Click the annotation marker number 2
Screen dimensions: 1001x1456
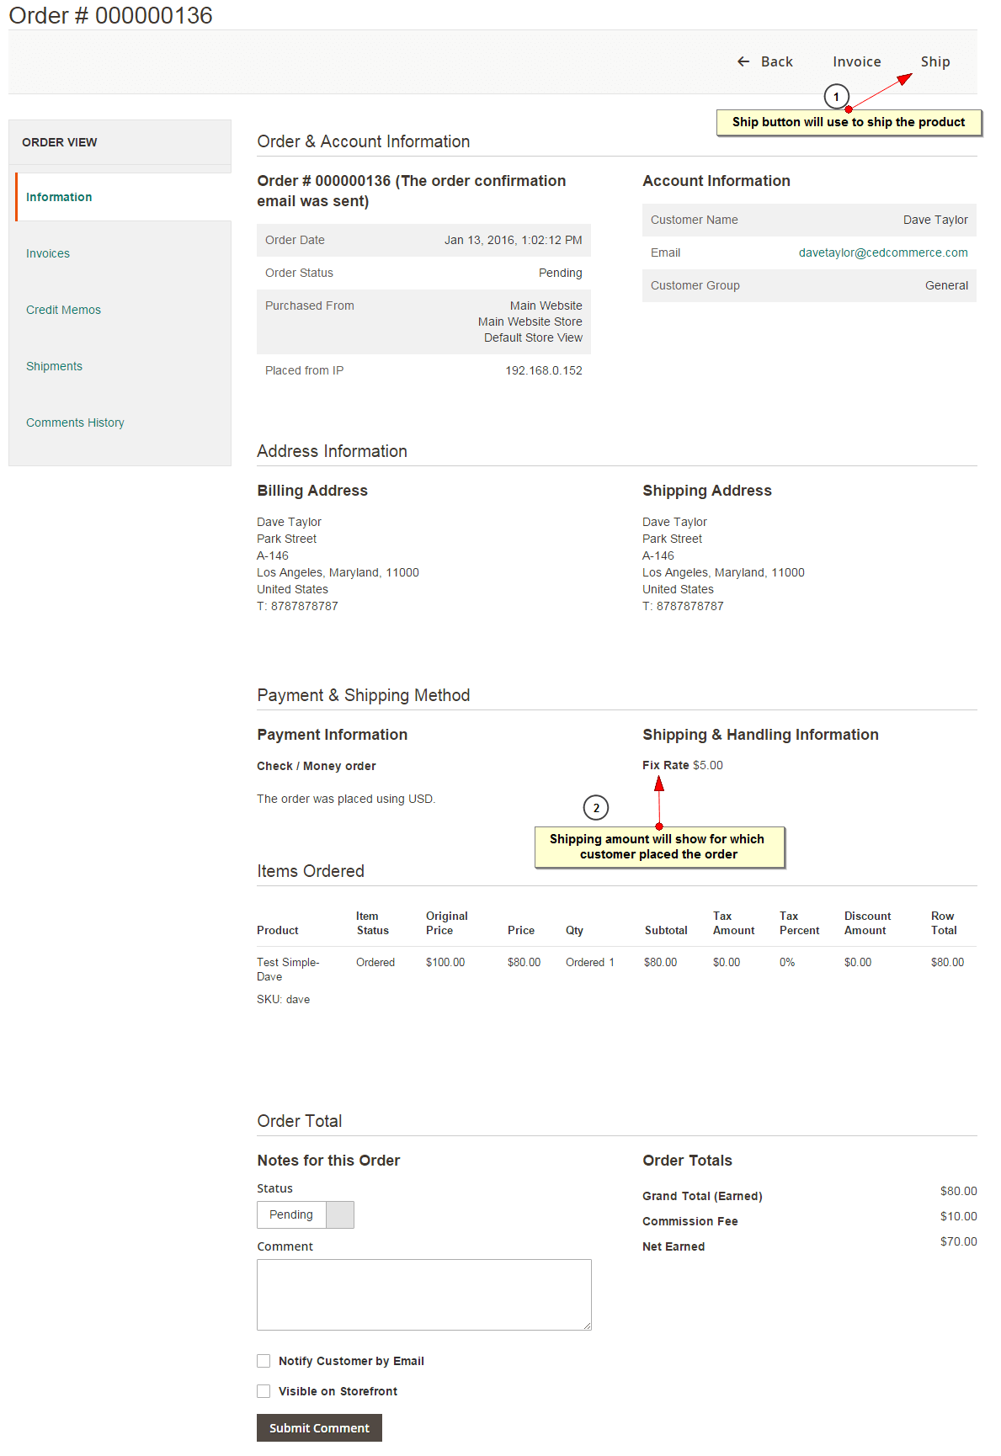596,808
